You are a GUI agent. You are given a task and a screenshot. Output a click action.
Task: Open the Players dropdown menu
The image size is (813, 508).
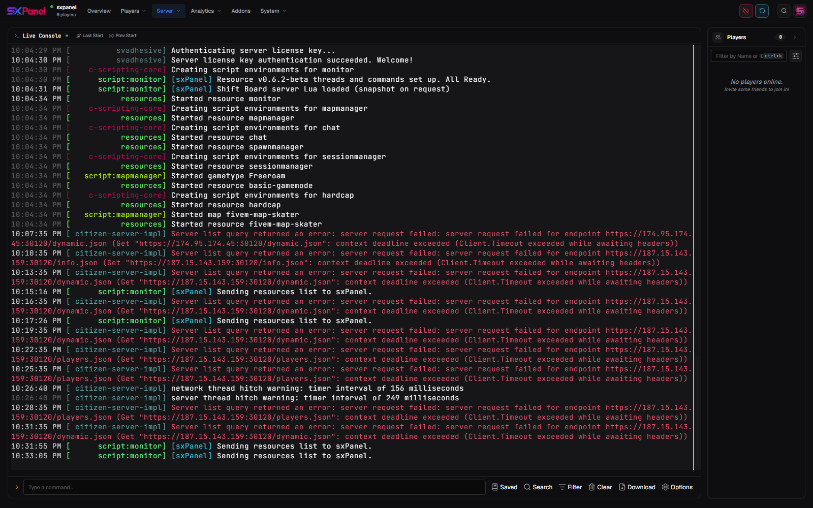click(133, 11)
